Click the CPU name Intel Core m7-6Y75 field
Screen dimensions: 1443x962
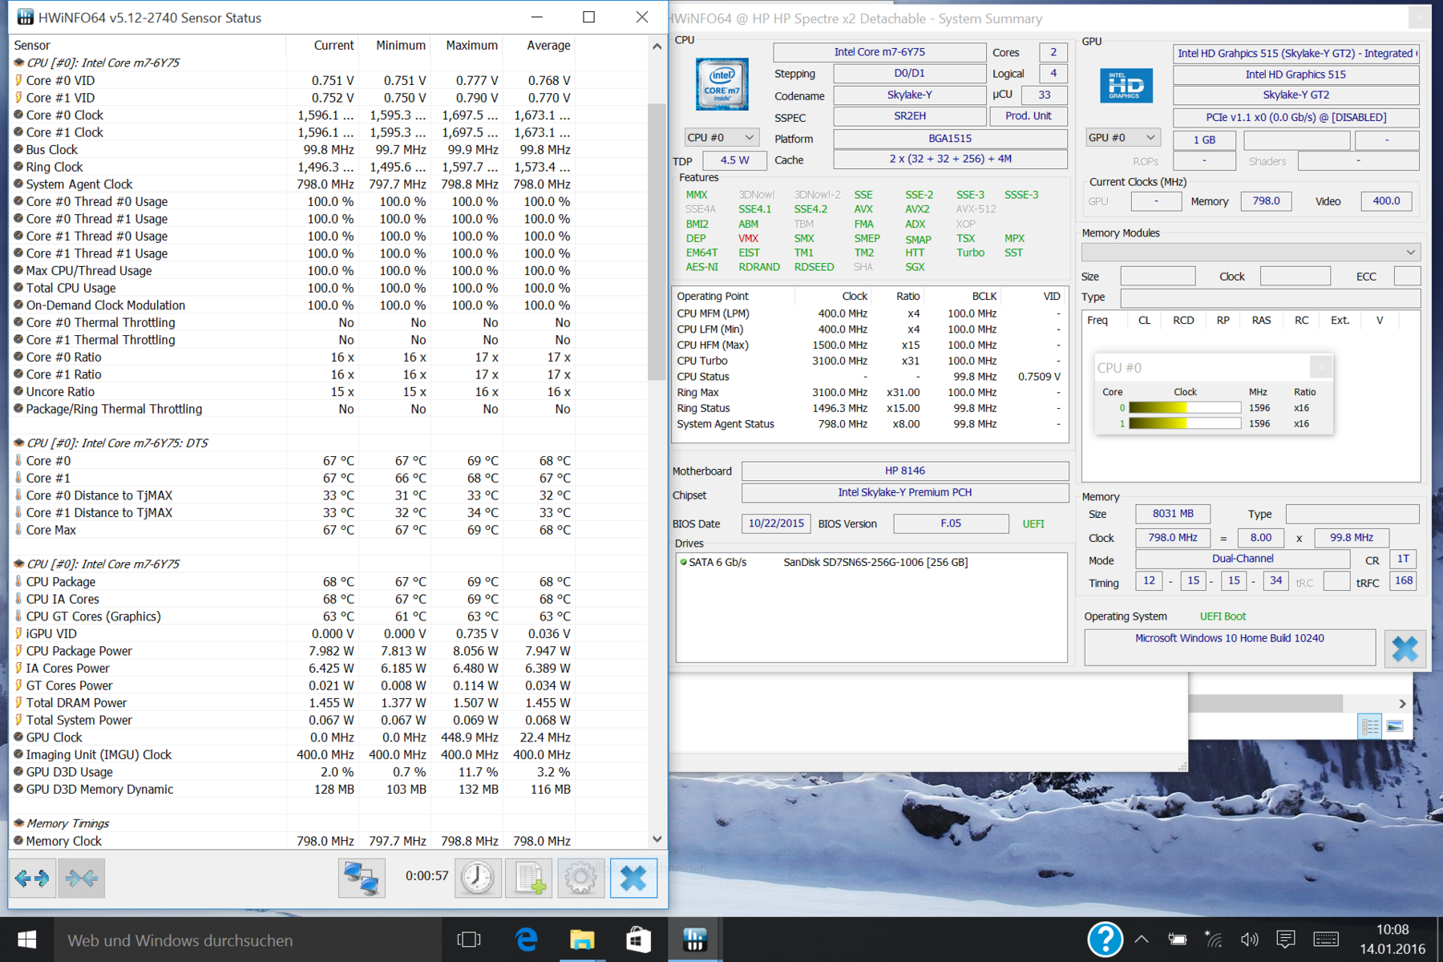879,52
